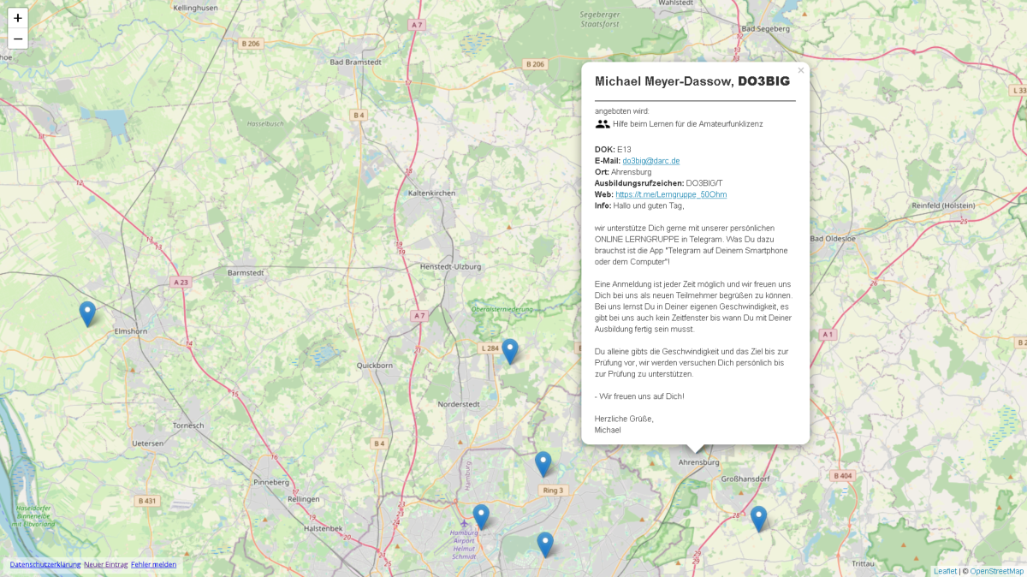Viewport: 1027px width, 577px height.
Task: Zoom out using the minus button
Action: 18,39
